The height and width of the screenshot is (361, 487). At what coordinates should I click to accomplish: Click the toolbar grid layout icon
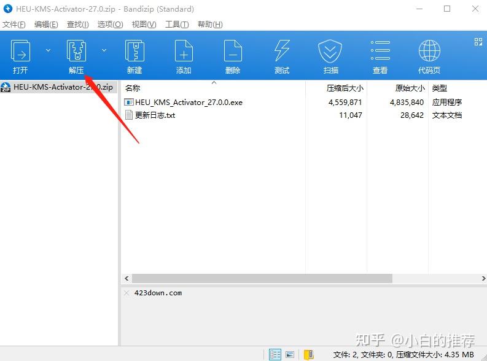tap(478, 42)
